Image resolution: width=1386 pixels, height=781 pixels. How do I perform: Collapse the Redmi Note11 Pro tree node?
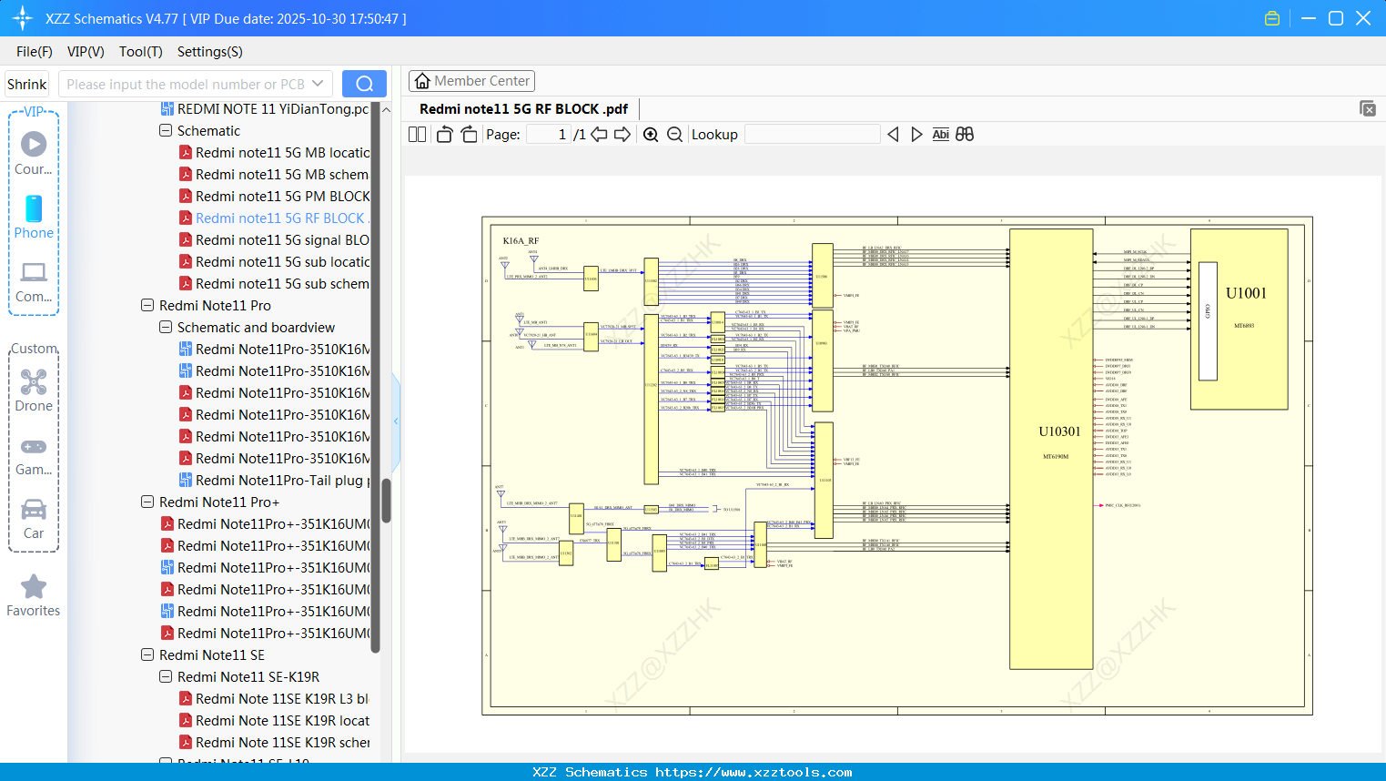click(x=147, y=306)
